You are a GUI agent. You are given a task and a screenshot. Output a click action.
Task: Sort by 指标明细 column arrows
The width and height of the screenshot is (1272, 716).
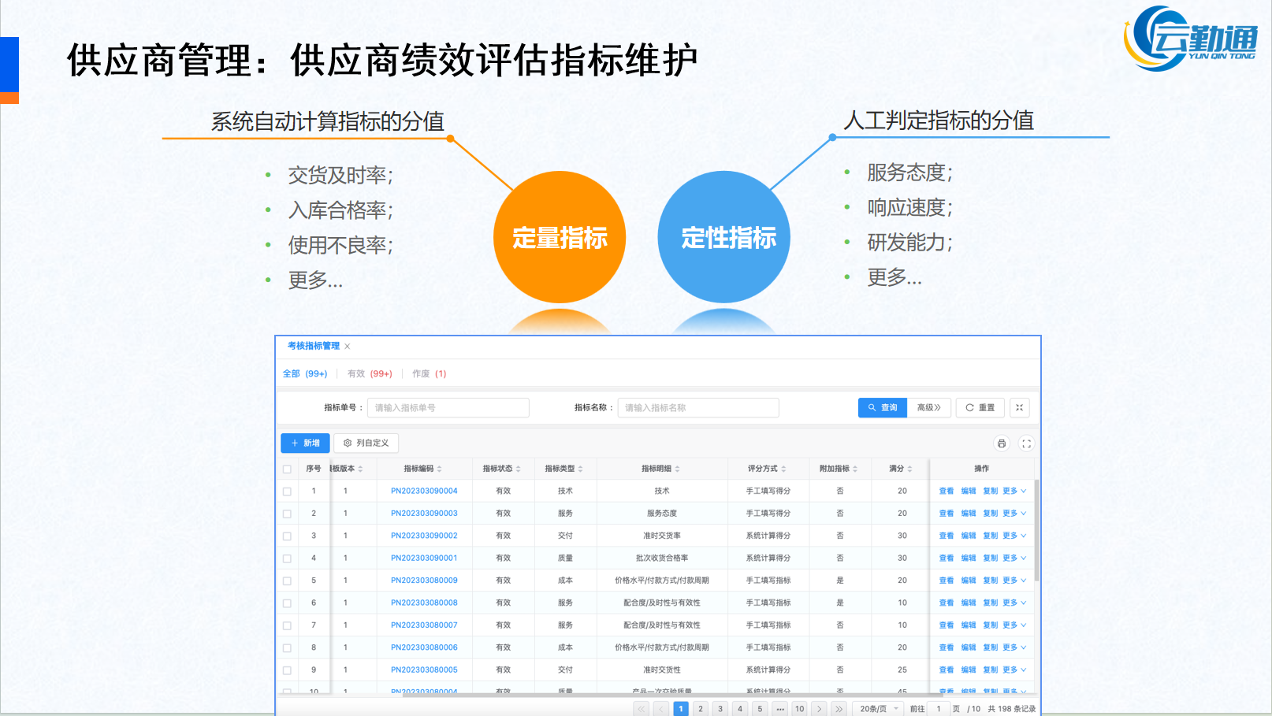click(x=677, y=469)
